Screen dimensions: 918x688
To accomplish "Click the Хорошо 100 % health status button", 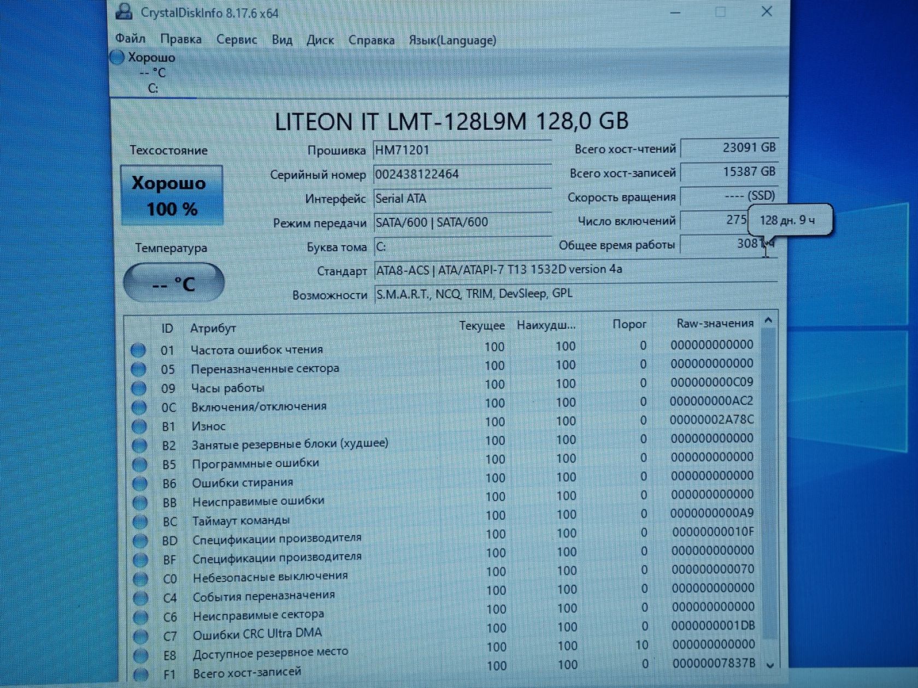I will point(172,195).
